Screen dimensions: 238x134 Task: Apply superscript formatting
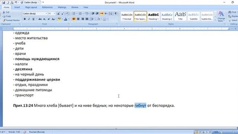49,19
